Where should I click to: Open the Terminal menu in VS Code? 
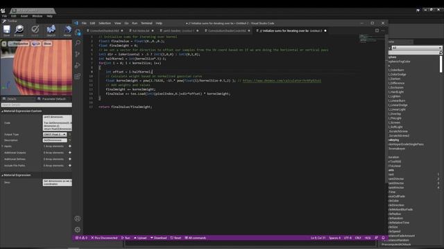[x=146, y=23]
